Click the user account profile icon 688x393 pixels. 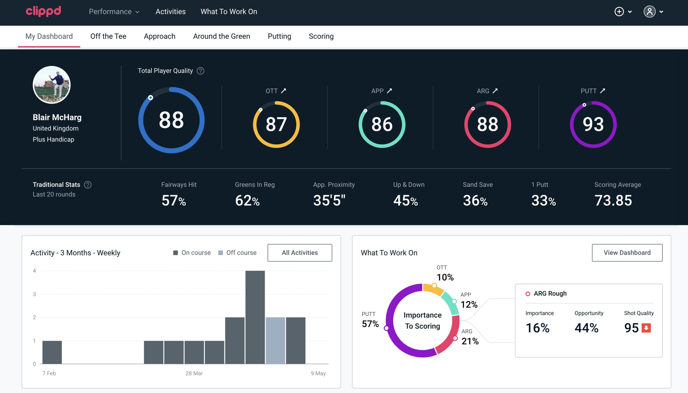[649, 11]
